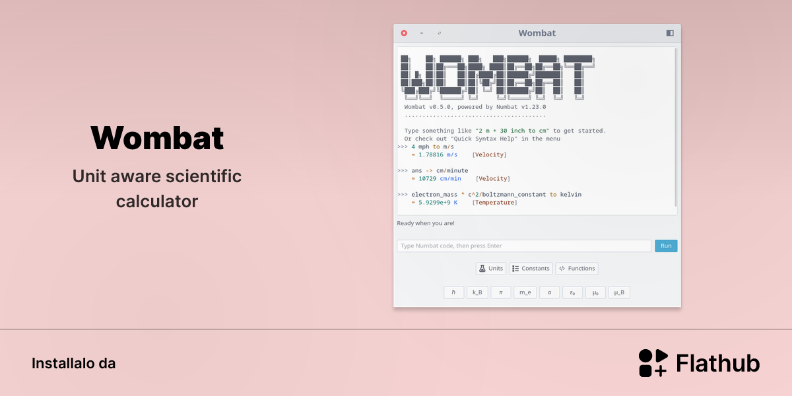Toggle the sidebar menu icon in Wombat titlebar
The width and height of the screenshot is (792, 396).
(x=670, y=33)
